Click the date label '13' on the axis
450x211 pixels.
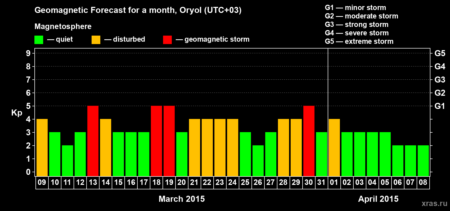tap(93, 183)
